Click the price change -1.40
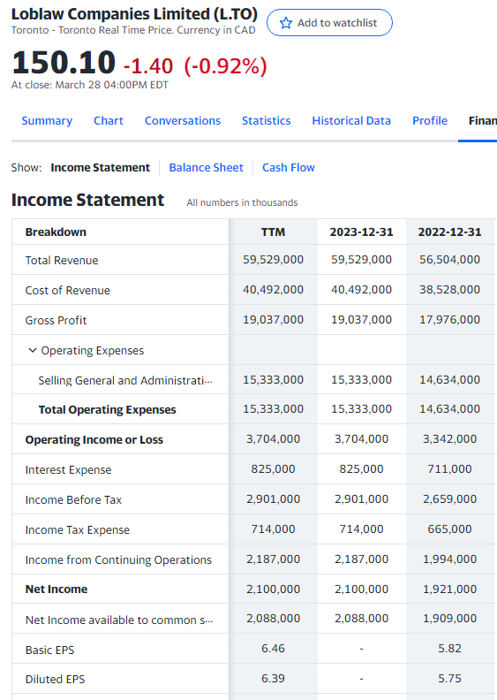 148,66
